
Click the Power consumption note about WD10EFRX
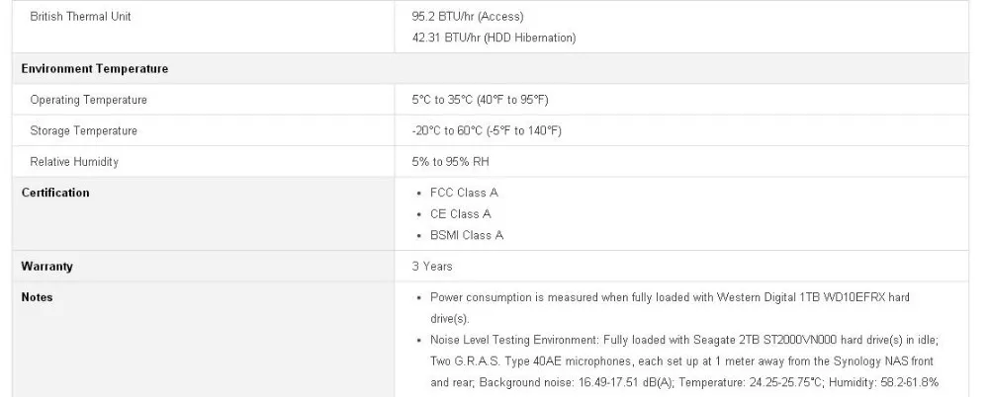point(670,307)
